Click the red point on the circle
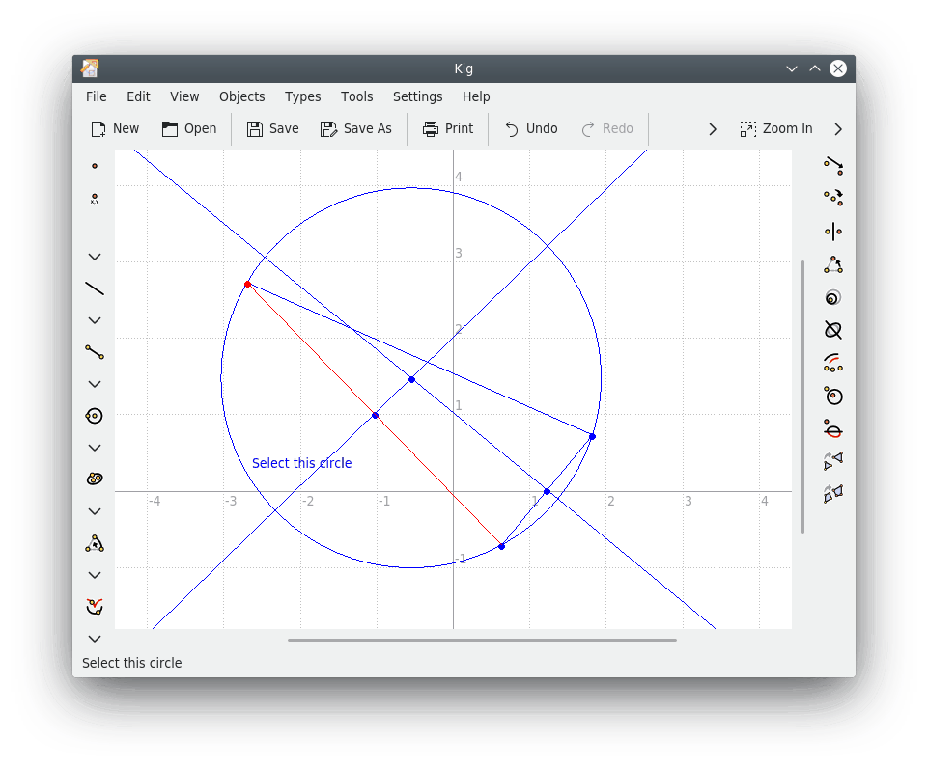The width and height of the screenshot is (928, 767). 247,285
